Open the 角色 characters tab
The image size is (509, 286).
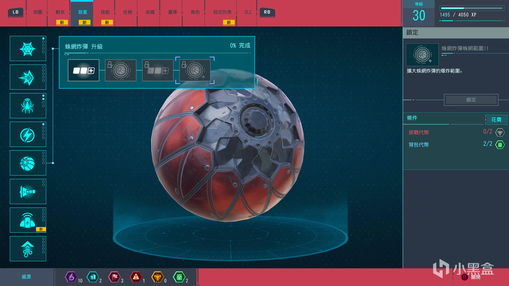click(195, 12)
